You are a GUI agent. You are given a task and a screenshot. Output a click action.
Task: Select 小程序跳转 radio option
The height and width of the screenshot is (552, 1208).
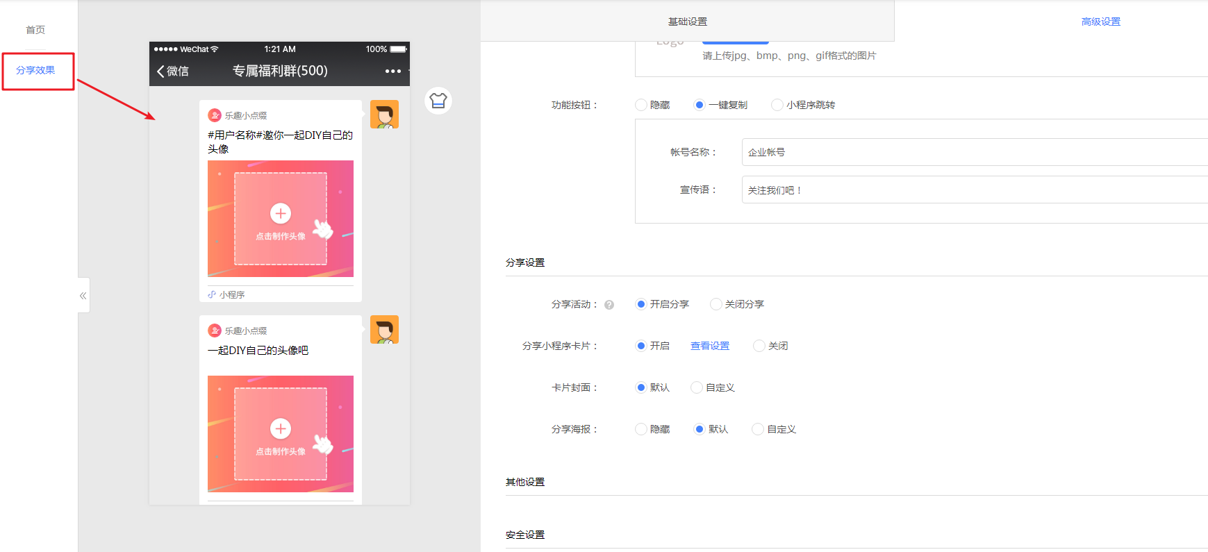coord(777,105)
